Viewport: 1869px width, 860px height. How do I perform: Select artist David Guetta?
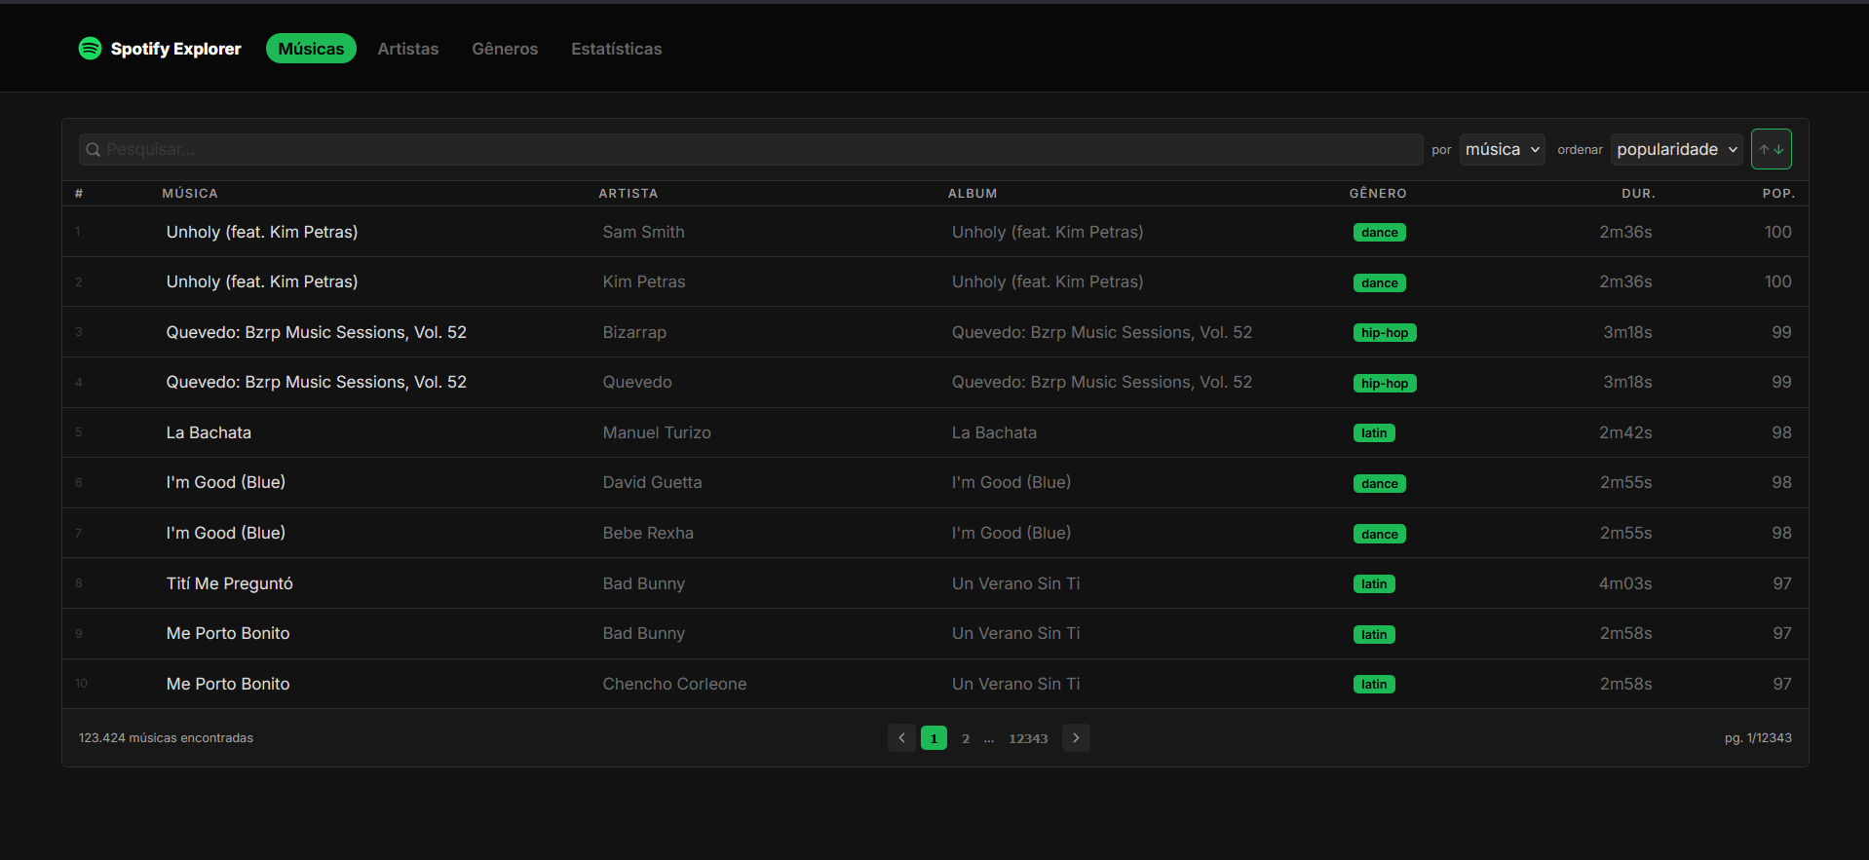tap(652, 482)
